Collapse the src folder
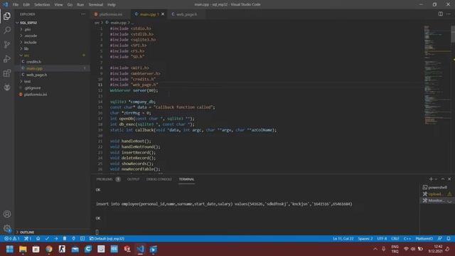The image size is (455, 256). (x=26, y=55)
